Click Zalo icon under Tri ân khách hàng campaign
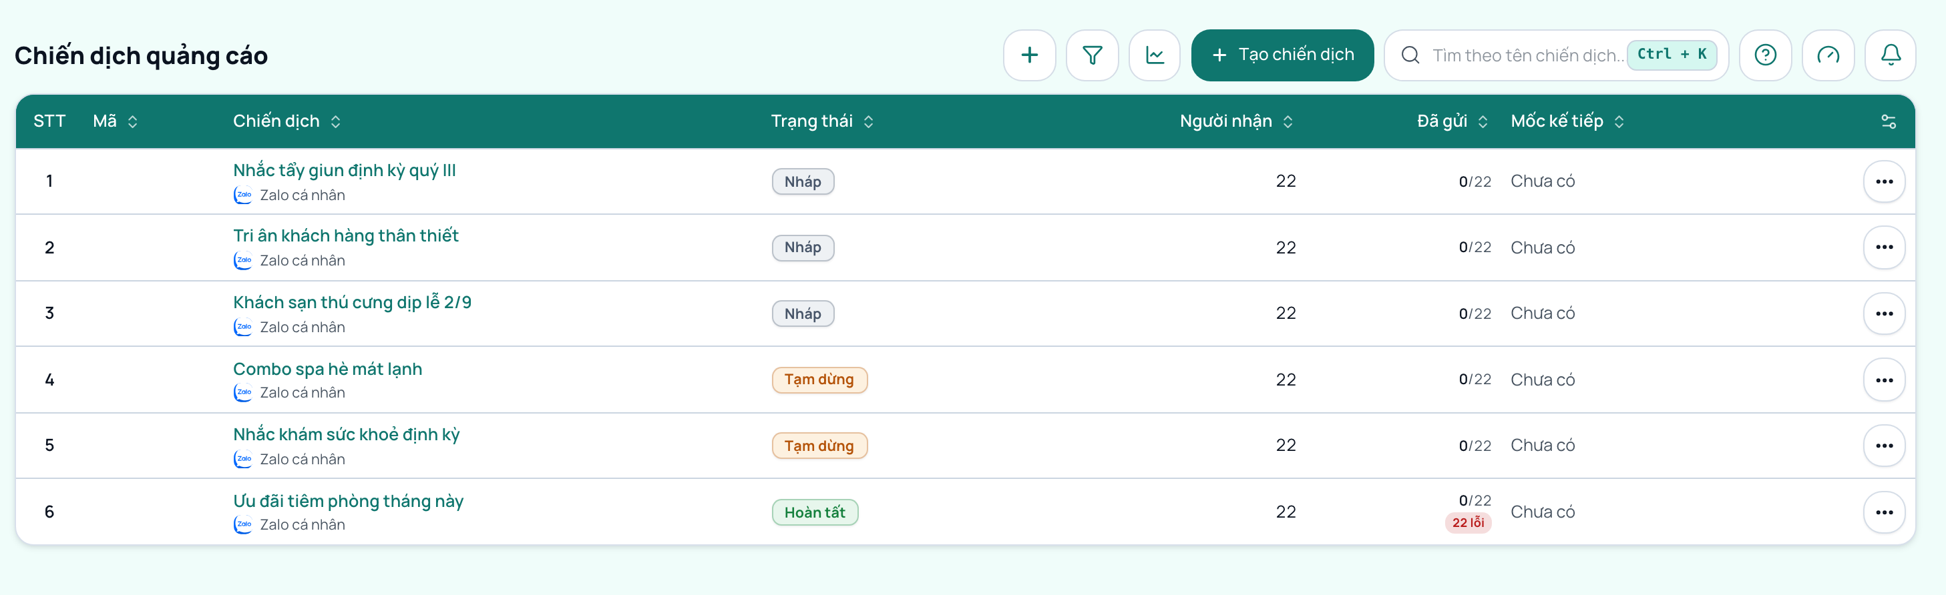 click(x=242, y=261)
